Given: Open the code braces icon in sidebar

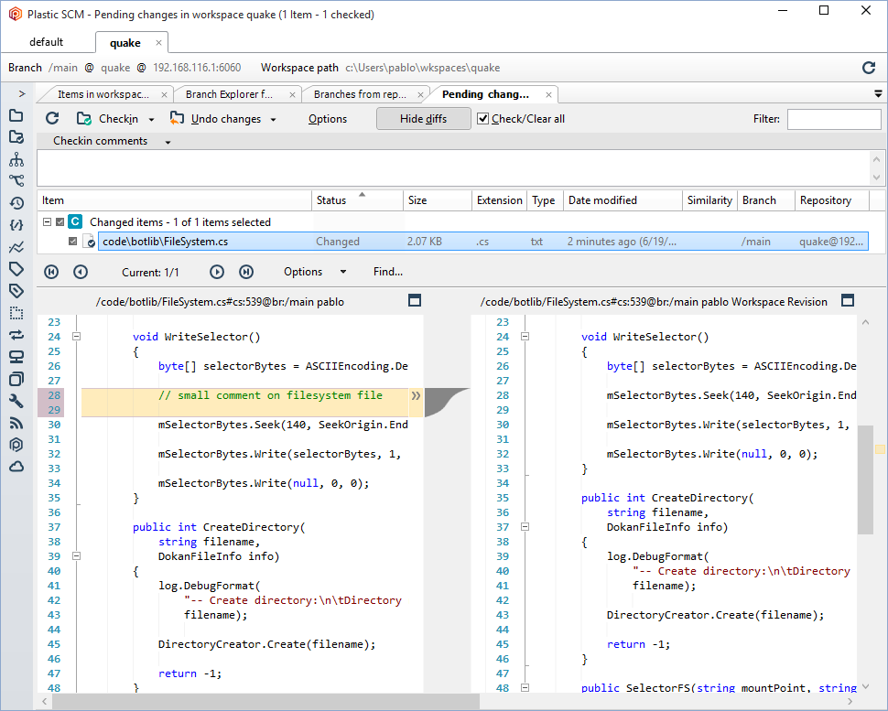Looking at the screenshot, I should tap(16, 225).
